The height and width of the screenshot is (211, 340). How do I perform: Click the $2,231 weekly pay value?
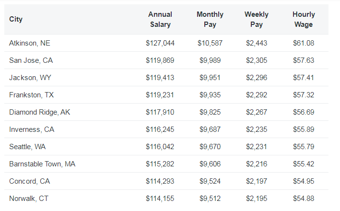[257, 147]
